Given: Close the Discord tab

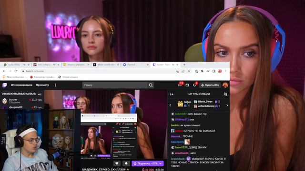Looking at the screenshot, I should click(x=147, y=65).
